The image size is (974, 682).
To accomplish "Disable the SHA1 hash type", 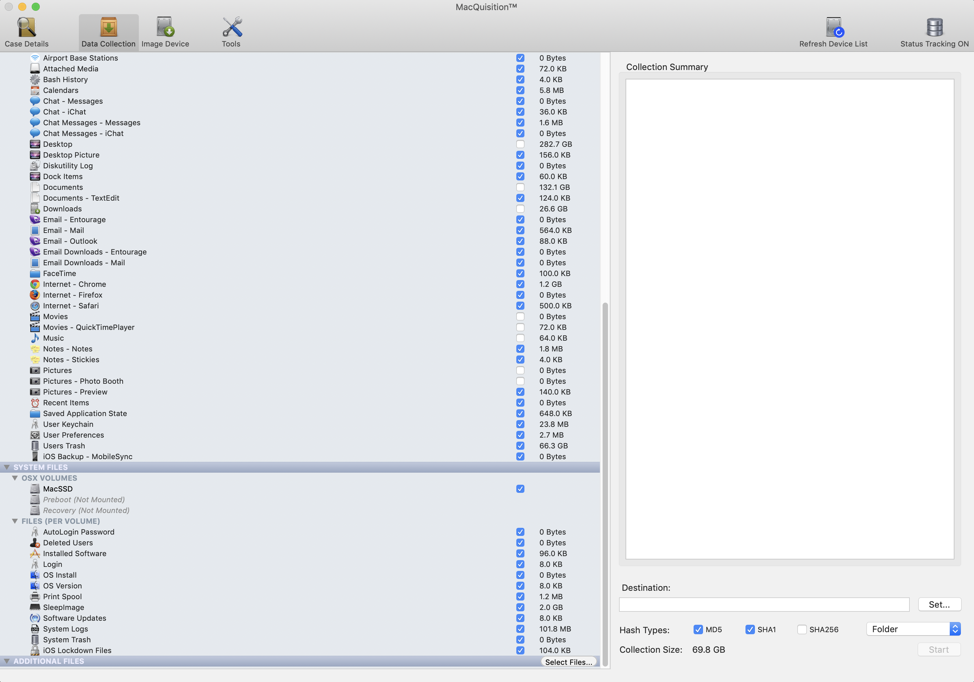I will click(x=750, y=629).
